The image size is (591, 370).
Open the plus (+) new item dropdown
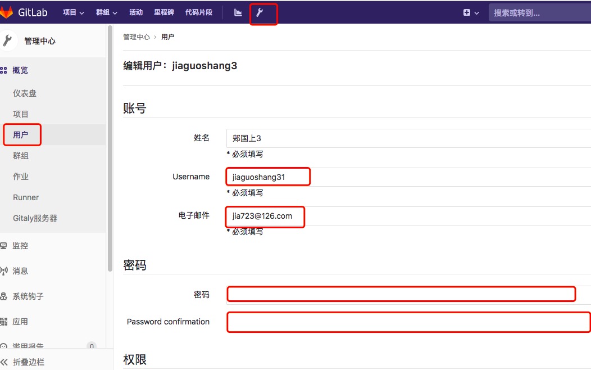click(x=471, y=11)
